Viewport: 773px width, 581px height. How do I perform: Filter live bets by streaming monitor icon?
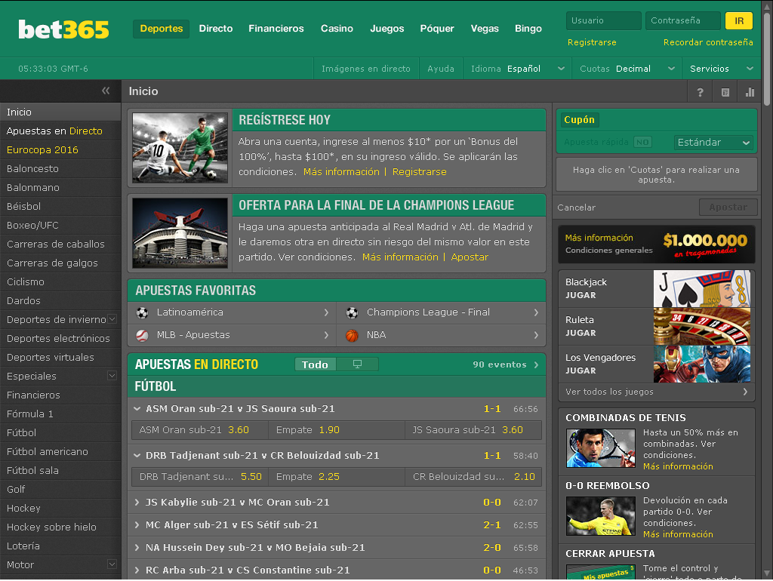tap(357, 364)
